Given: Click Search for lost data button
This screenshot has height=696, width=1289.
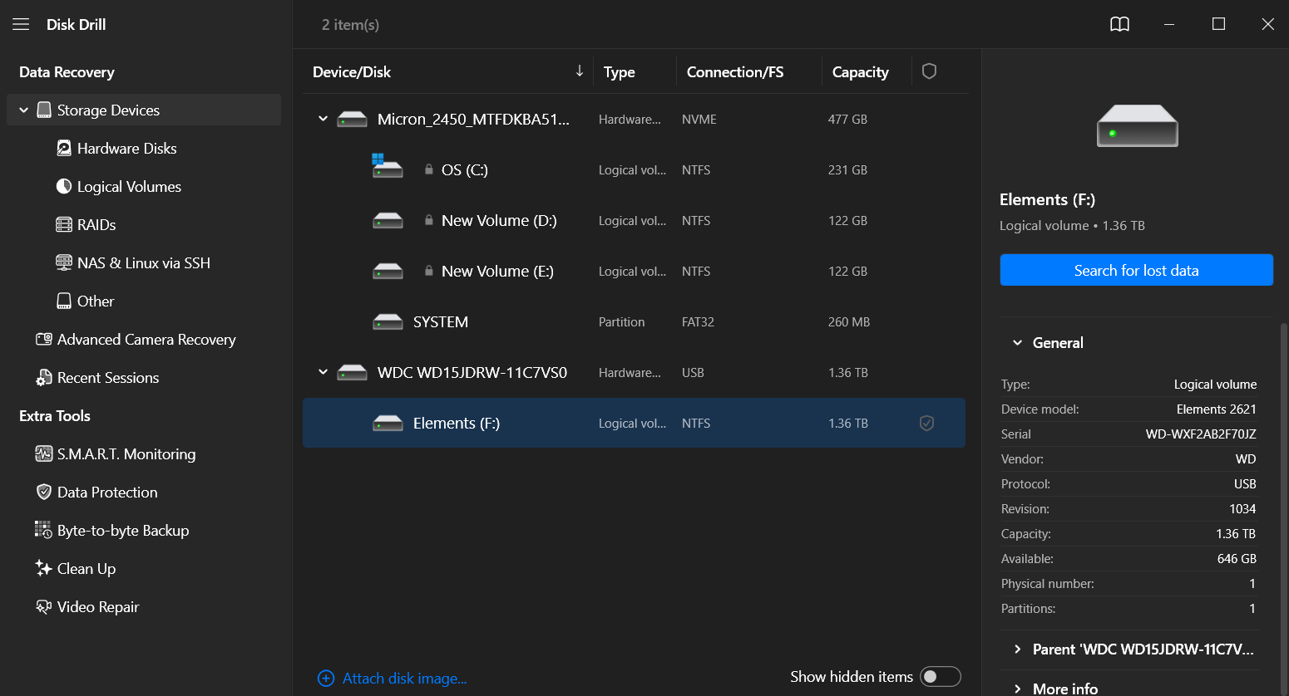Looking at the screenshot, I should (x=1136, y=270).
